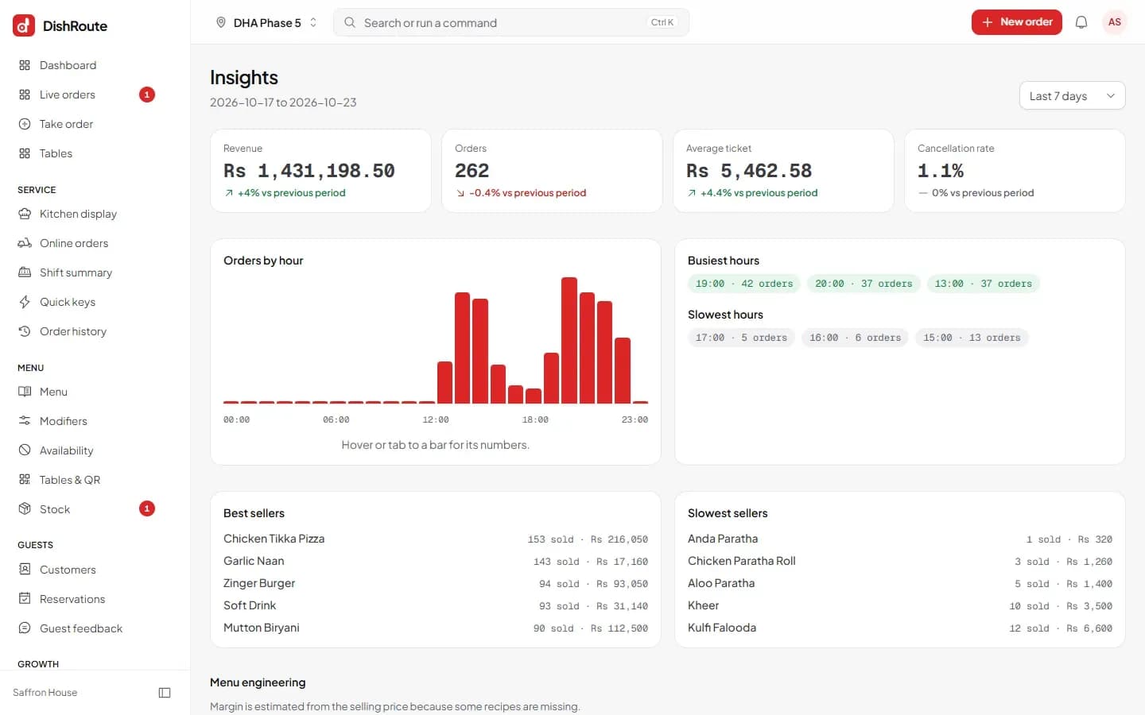Viewport: 1145px width, 715px height.
Task: Click the Cancellation rate 1.1% card
Action: click(1015, 171)
